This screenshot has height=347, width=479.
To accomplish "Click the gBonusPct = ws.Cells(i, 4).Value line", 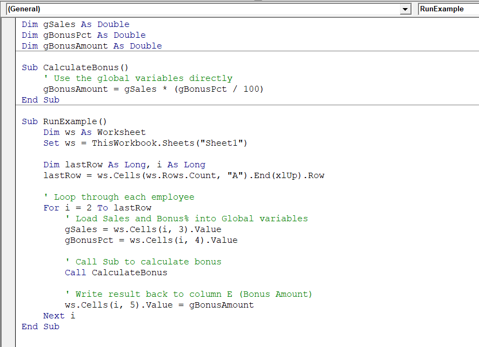I will tap(151, 240).
